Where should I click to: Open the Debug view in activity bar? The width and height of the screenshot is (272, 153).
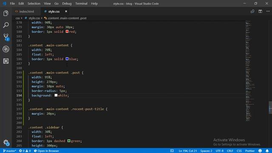tap(6, 49)
